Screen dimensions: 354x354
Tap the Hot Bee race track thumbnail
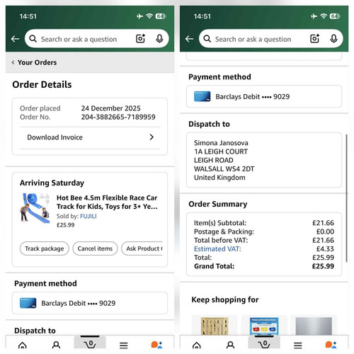tap(35, 208)
